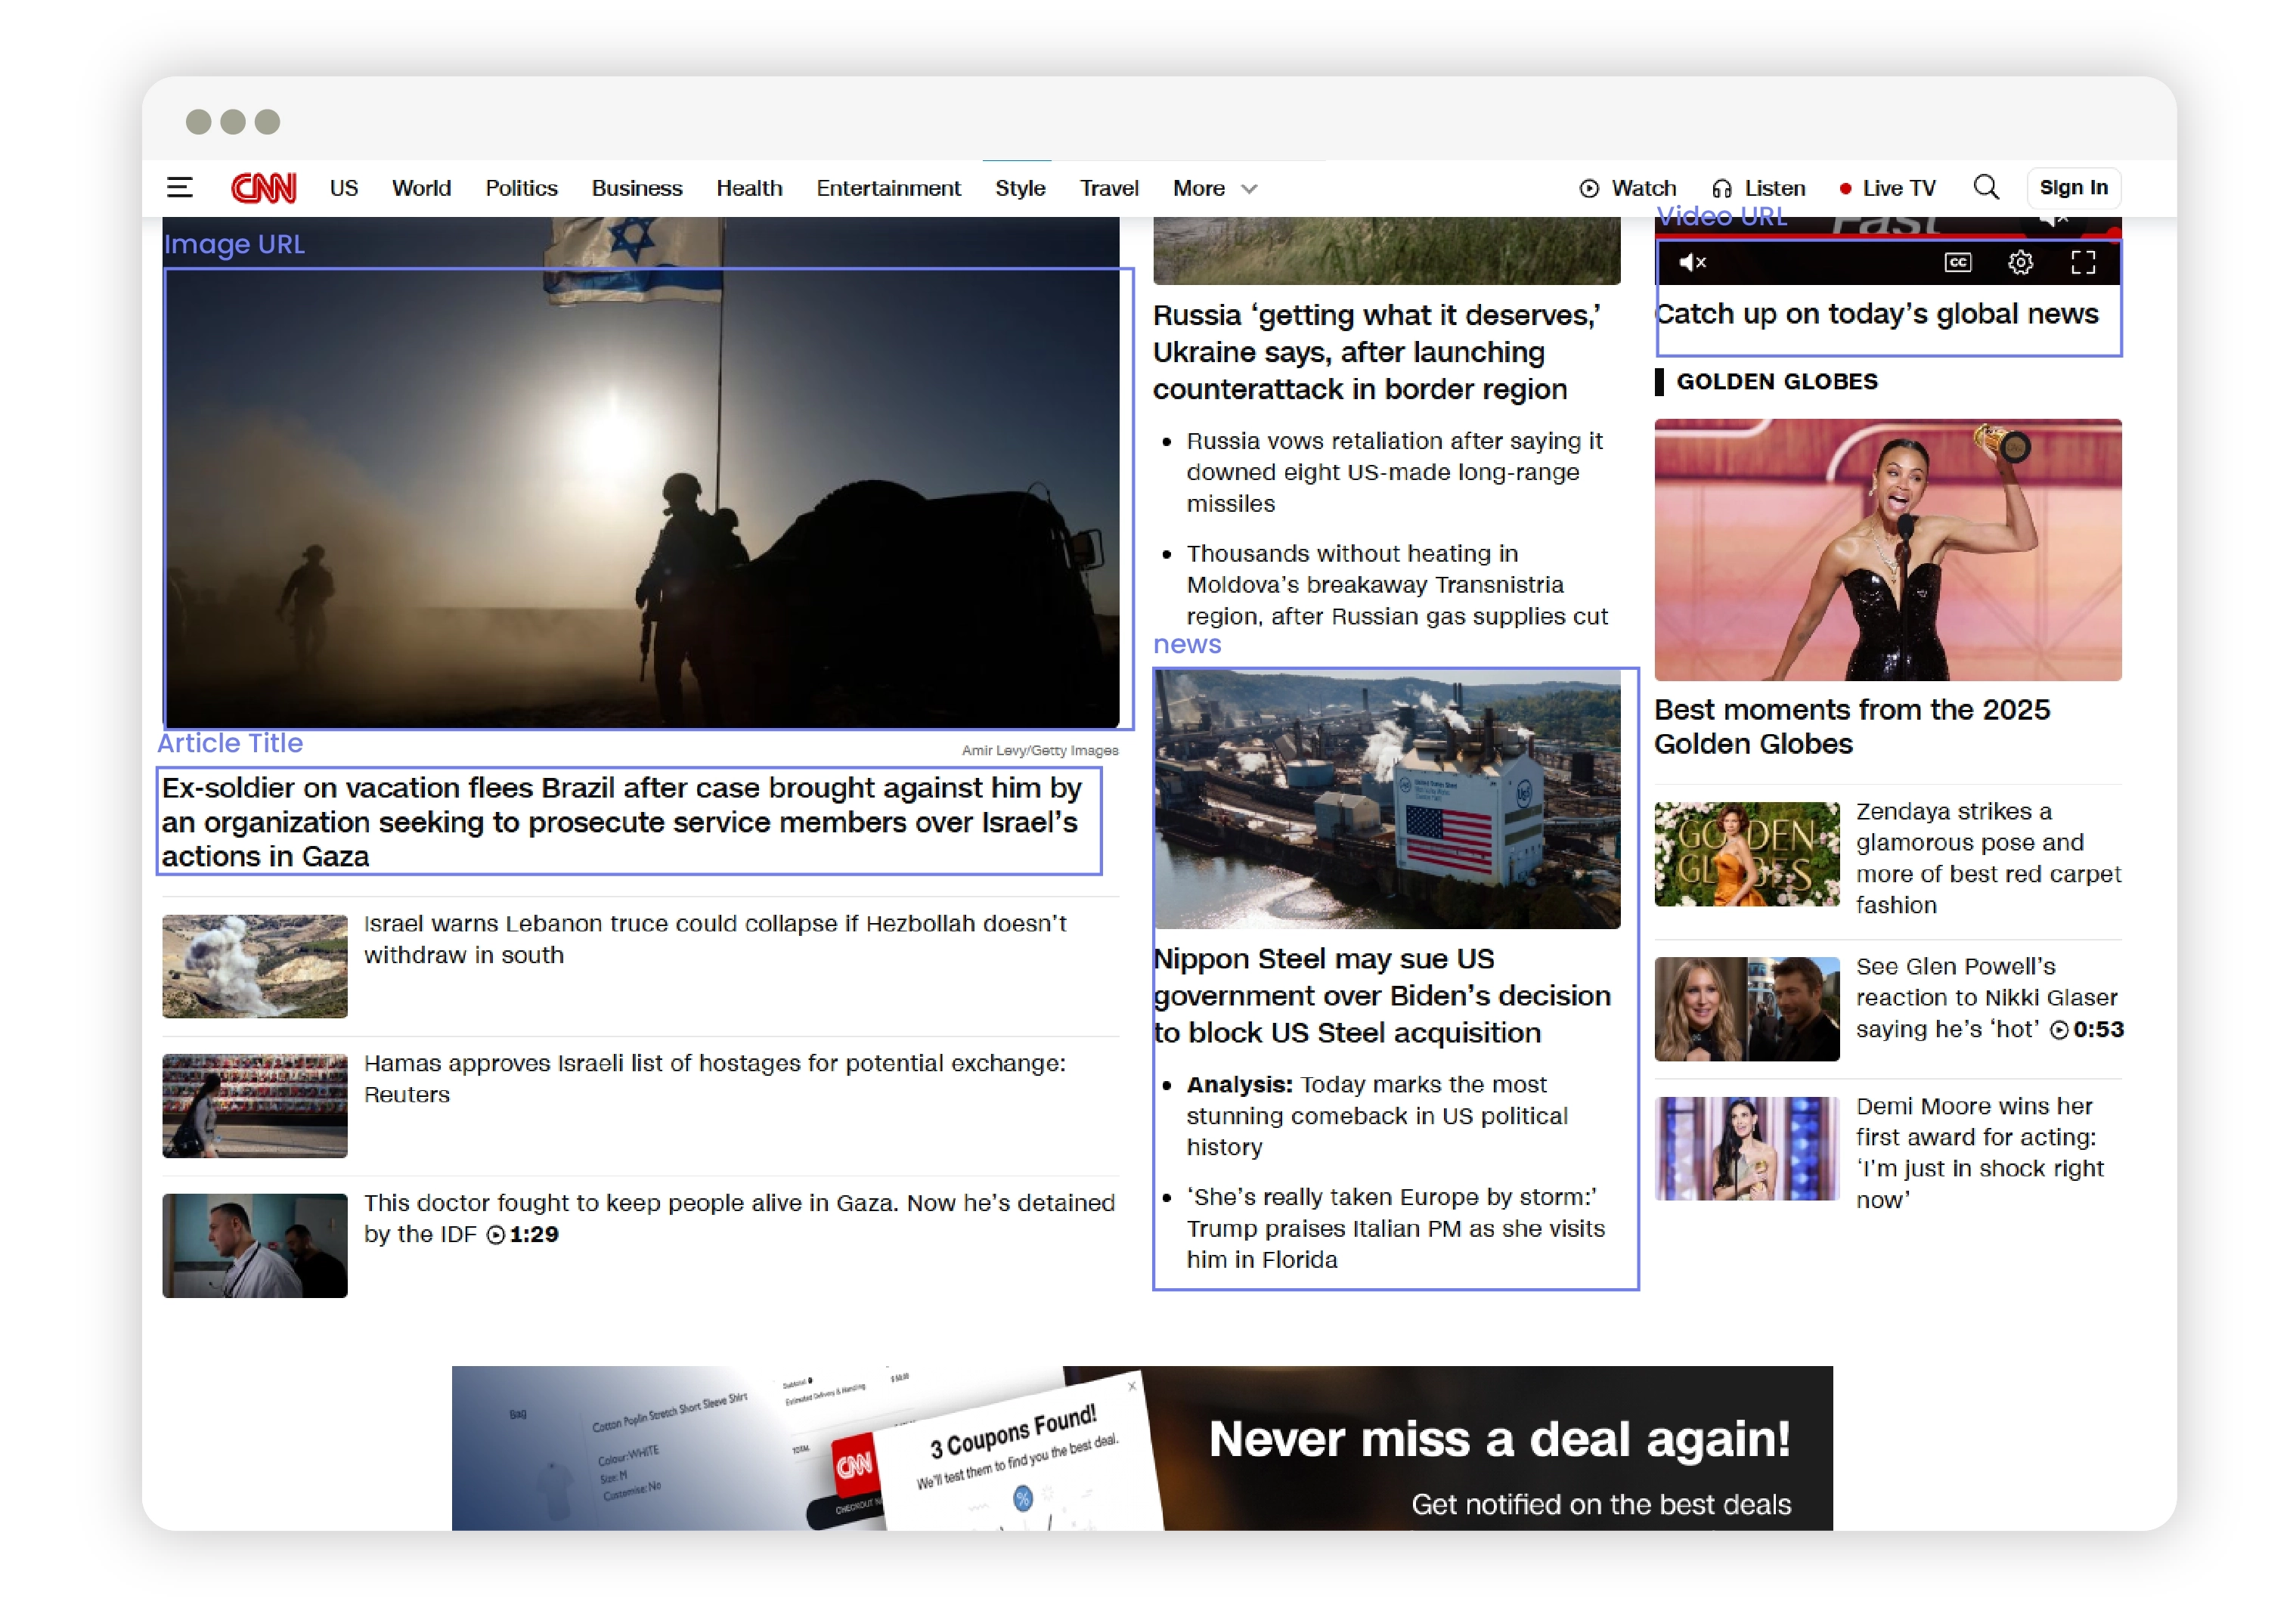This screenshot has height=1608, width=2296.
Task: Go to the US section
Action: (344, 188)
